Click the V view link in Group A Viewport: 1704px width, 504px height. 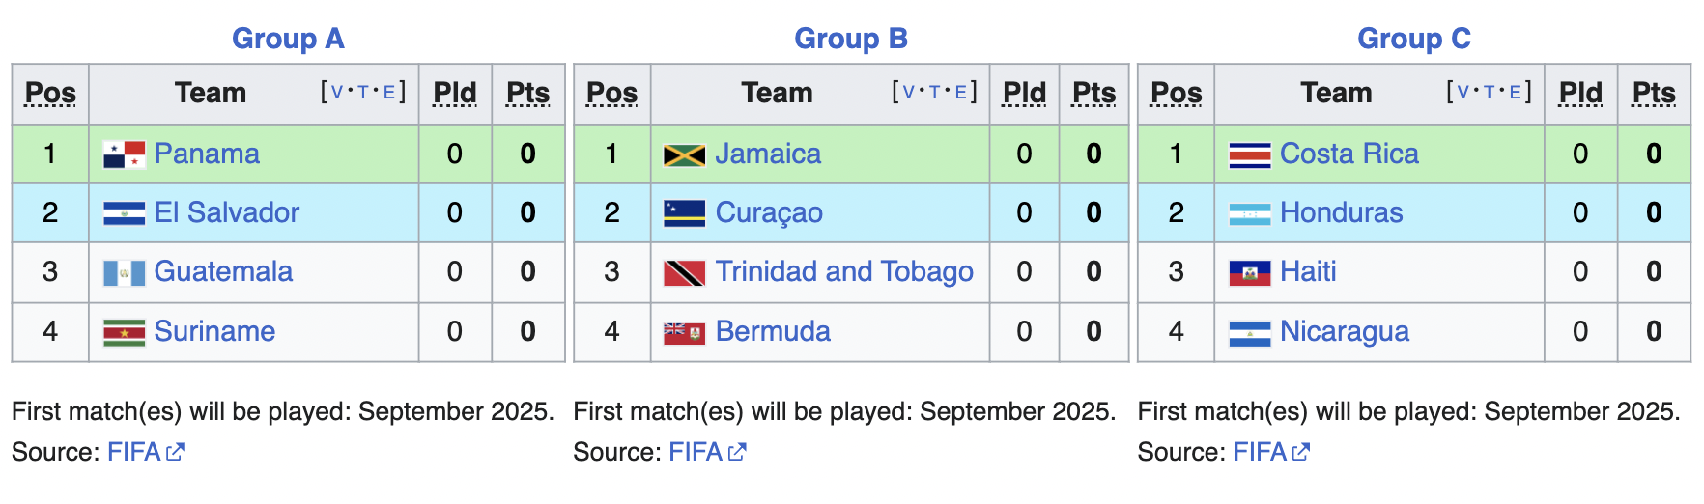tap(337, 92)
